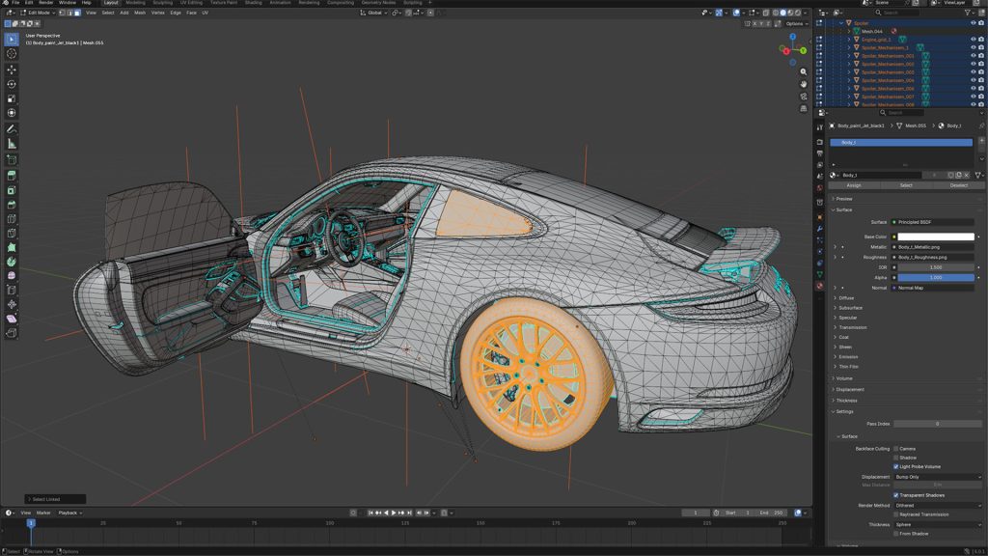Uncheck Transparent Shadows checkbox
988x556 pixels.
[x=896, y=495]
